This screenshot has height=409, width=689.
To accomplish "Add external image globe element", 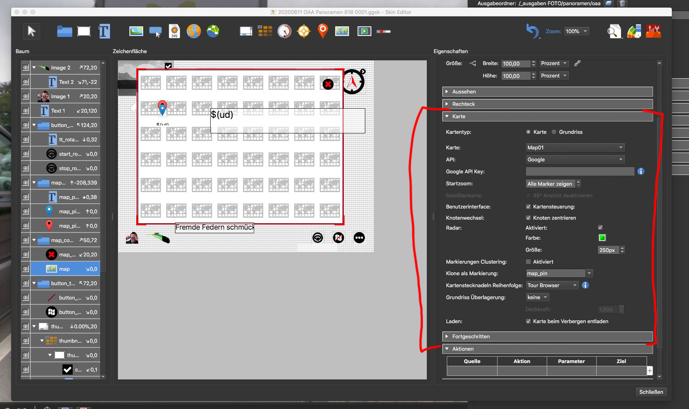I will [194, 31].
